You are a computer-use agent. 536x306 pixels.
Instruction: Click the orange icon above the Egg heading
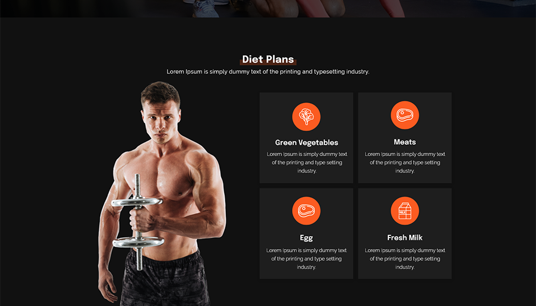coord(306,211)
